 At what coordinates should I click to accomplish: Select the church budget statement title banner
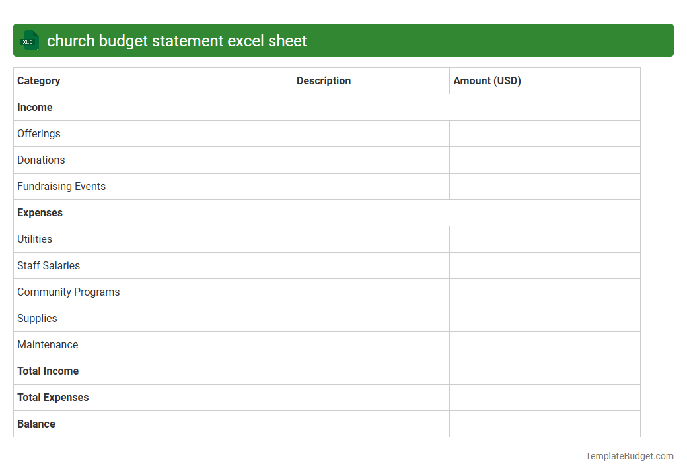pos(343,40)
